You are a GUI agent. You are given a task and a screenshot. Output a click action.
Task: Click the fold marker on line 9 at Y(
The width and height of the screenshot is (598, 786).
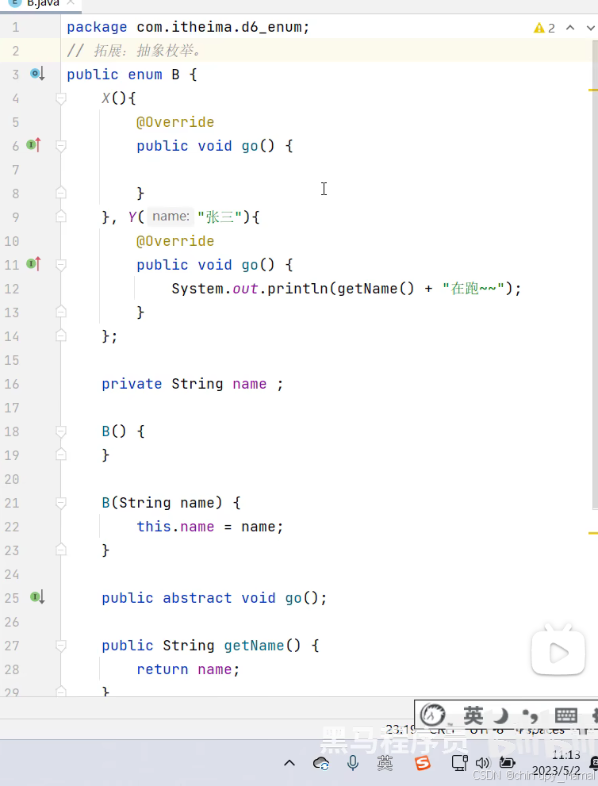pyautogui.click(x=60, y=217)
